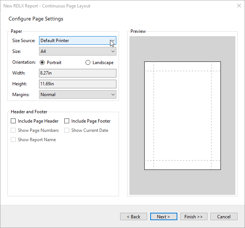Close the New RDLX Report window
The height and width of the screenshot is (228, 245).
tap(239, 6)
